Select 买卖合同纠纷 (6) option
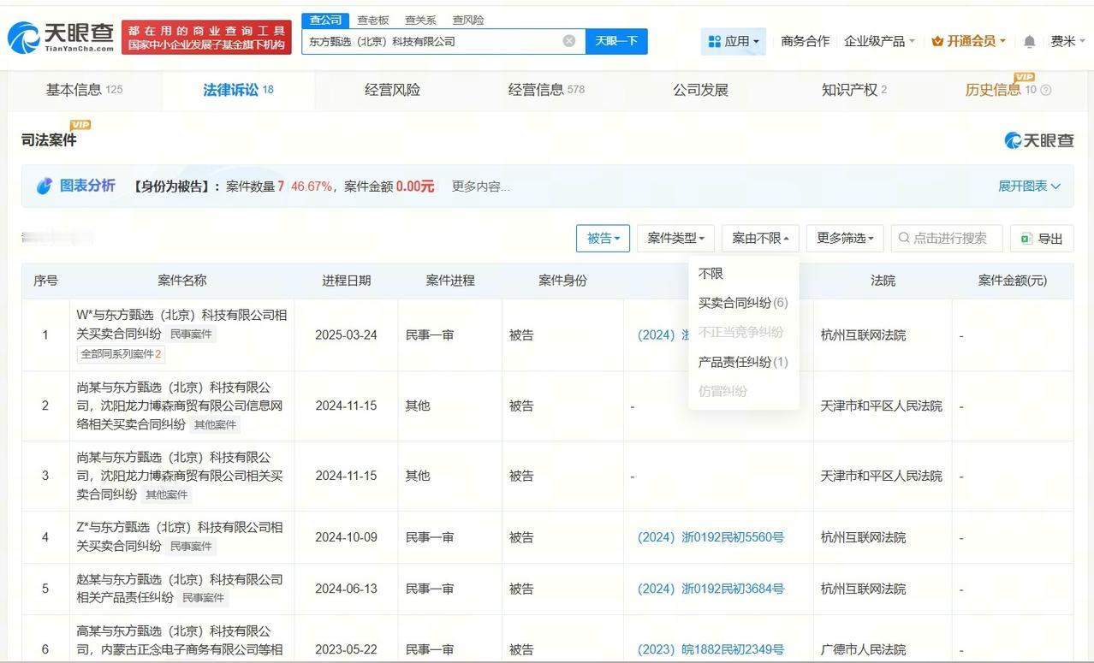 743,303
